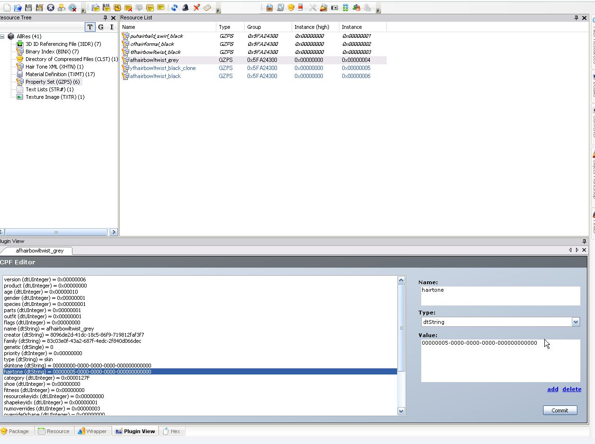
Task: Click the black hat toolbar icon
Action: click(186, 8)
